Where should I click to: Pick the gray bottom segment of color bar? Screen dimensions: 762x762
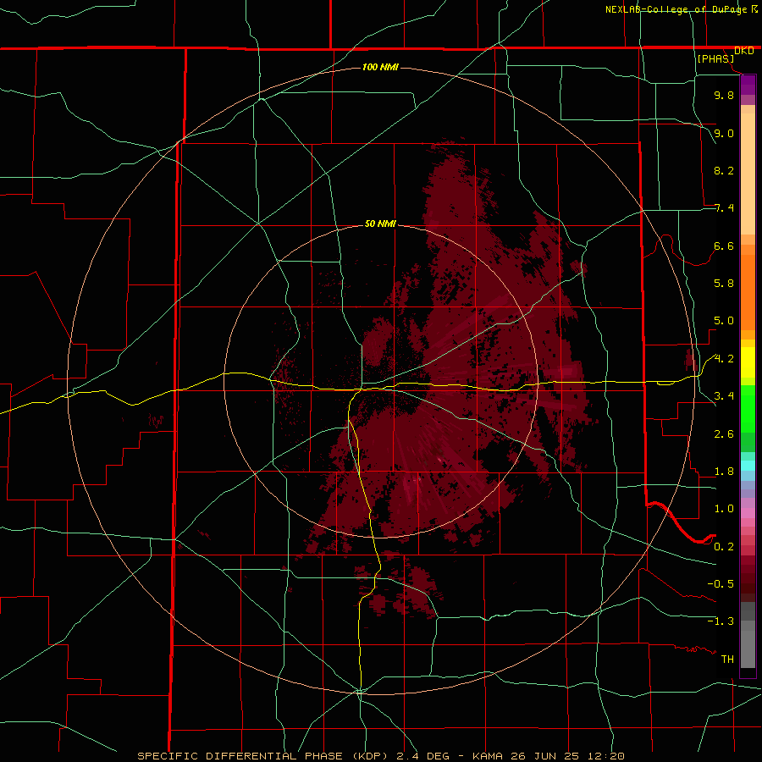[748, 644]
